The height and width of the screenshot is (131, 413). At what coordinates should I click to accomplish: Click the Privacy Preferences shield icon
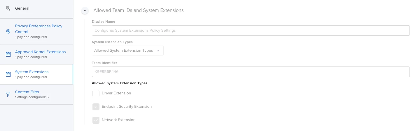(x=8, y=31)
